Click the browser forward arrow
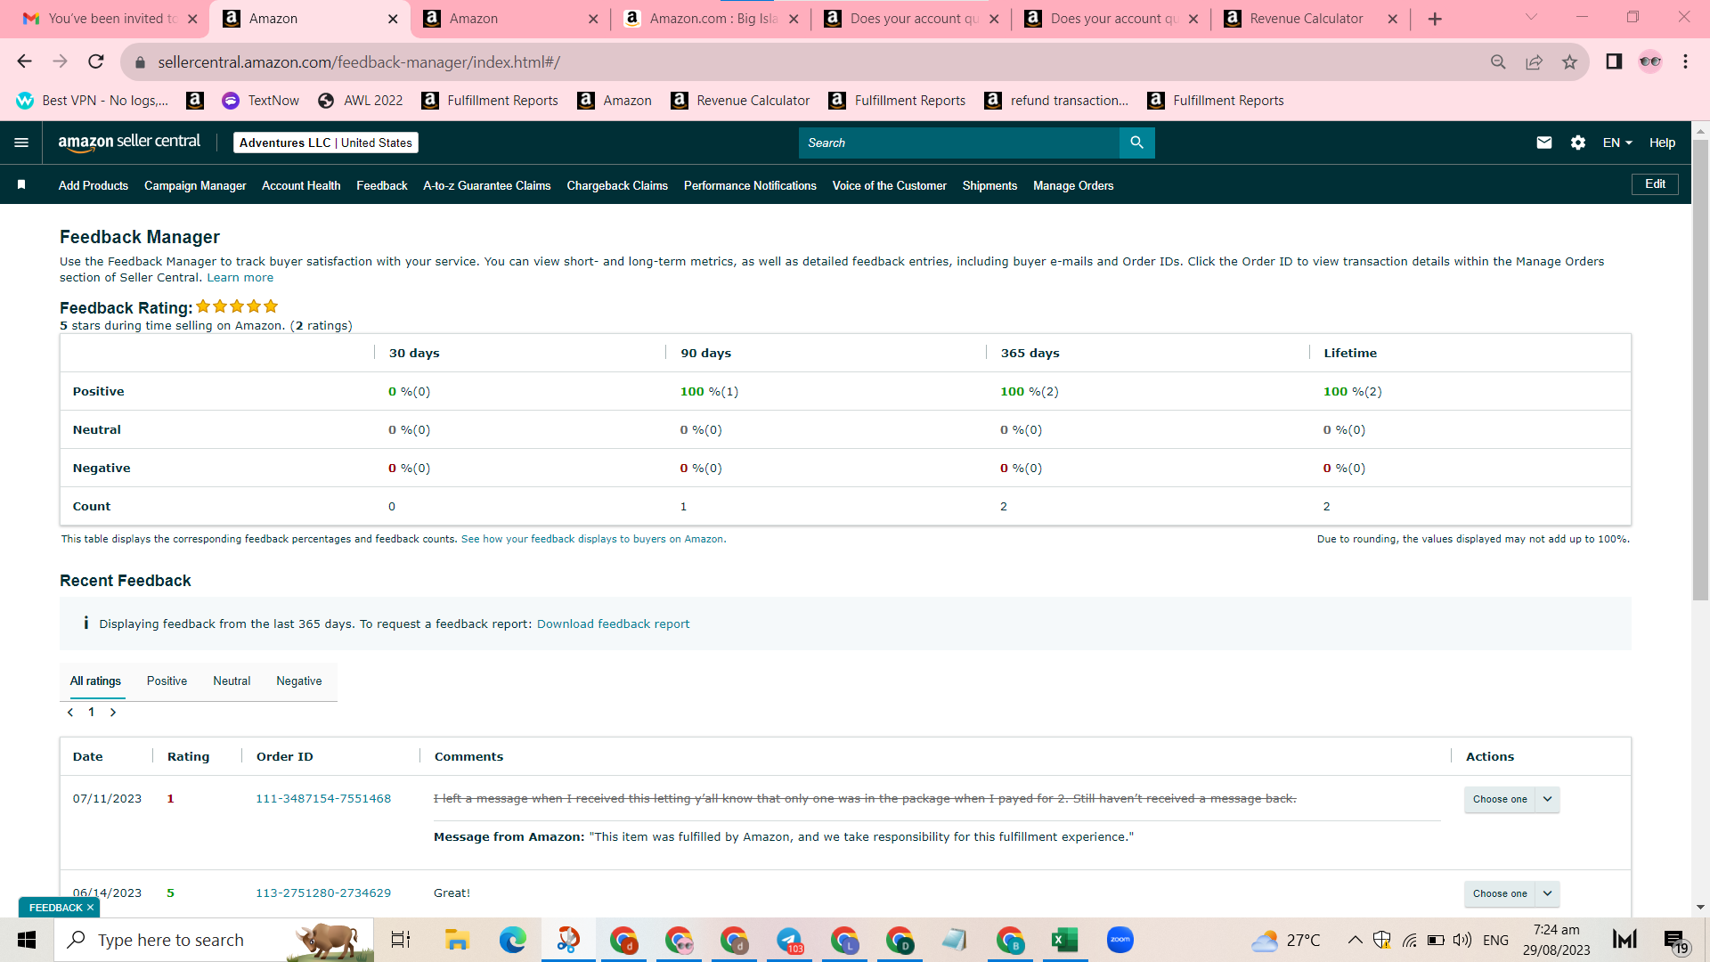 60,61
